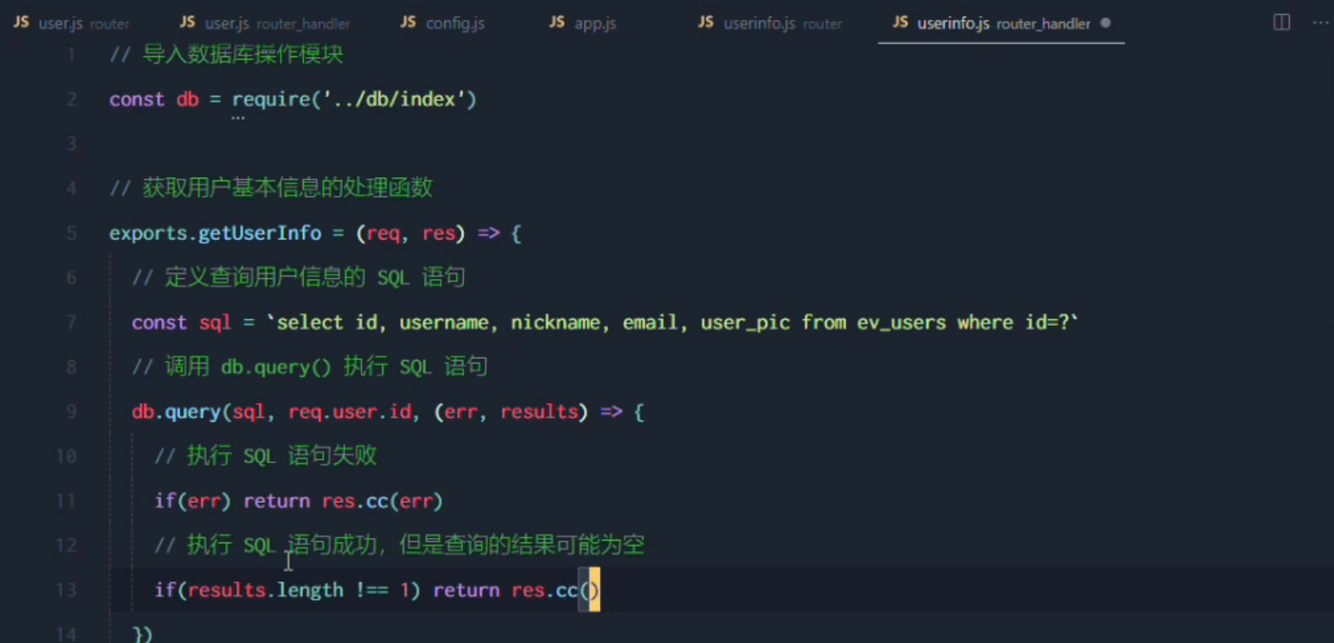This screenshot has width=1334, height=643.
Task: Click the comment '// 导入数据库操作模块'
Action: click(226, 55)
